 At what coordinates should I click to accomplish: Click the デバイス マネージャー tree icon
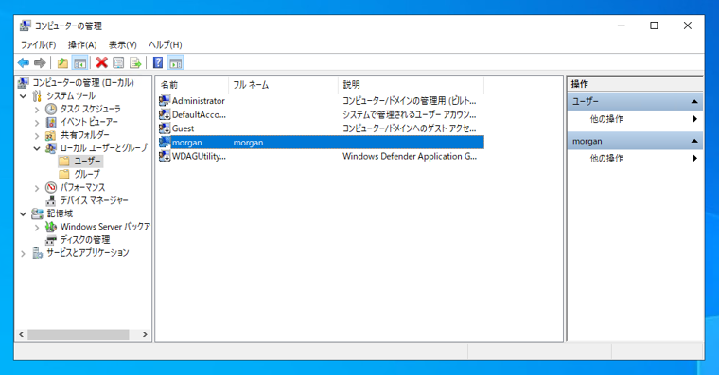[x=51, y=200]
